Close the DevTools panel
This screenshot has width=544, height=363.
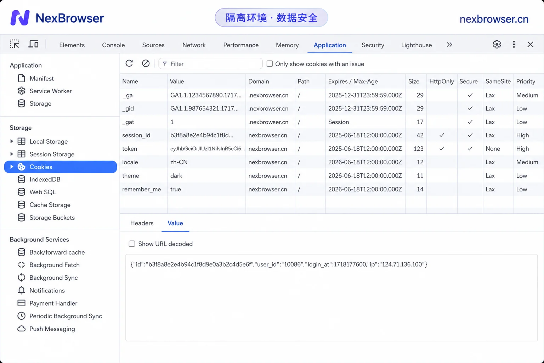[x=530, y=44]
